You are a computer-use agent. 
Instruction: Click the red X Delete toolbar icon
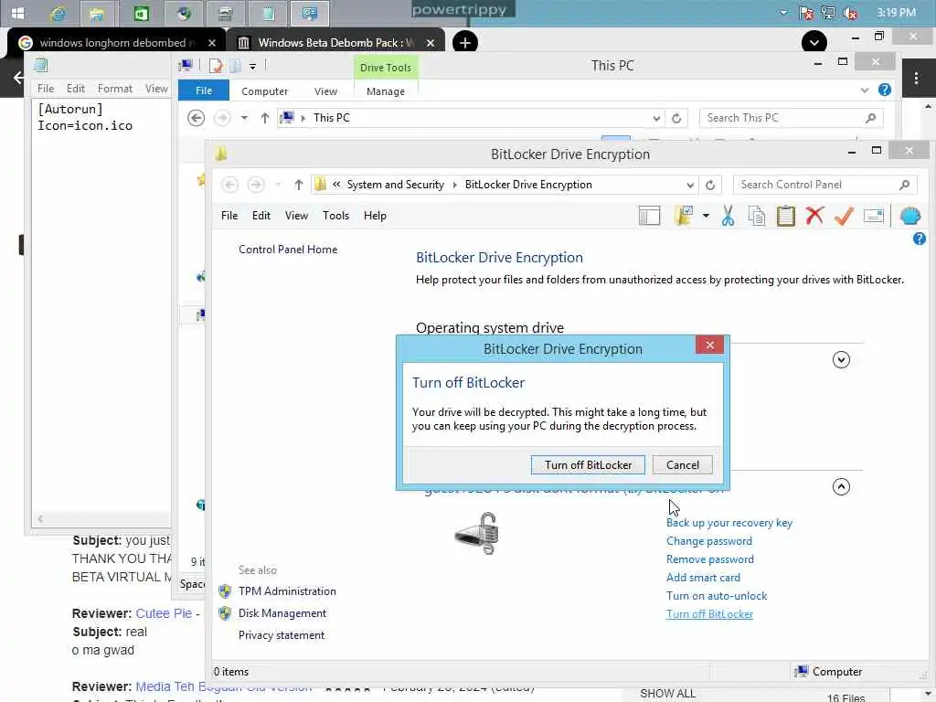coord(814,216)
